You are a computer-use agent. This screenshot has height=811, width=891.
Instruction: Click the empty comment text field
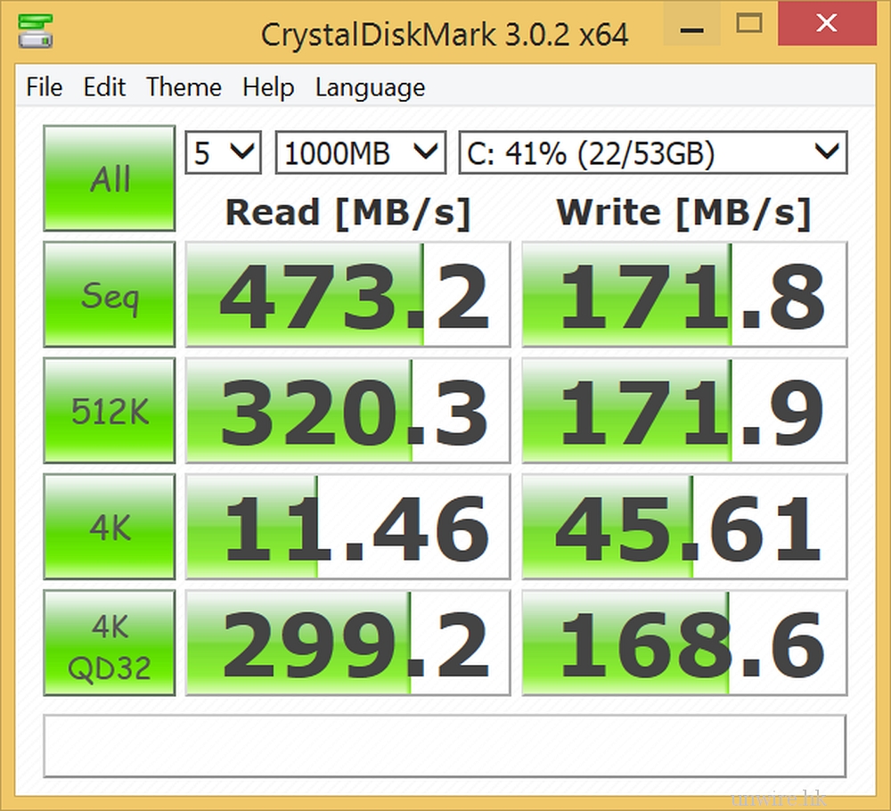pos(445,745)
